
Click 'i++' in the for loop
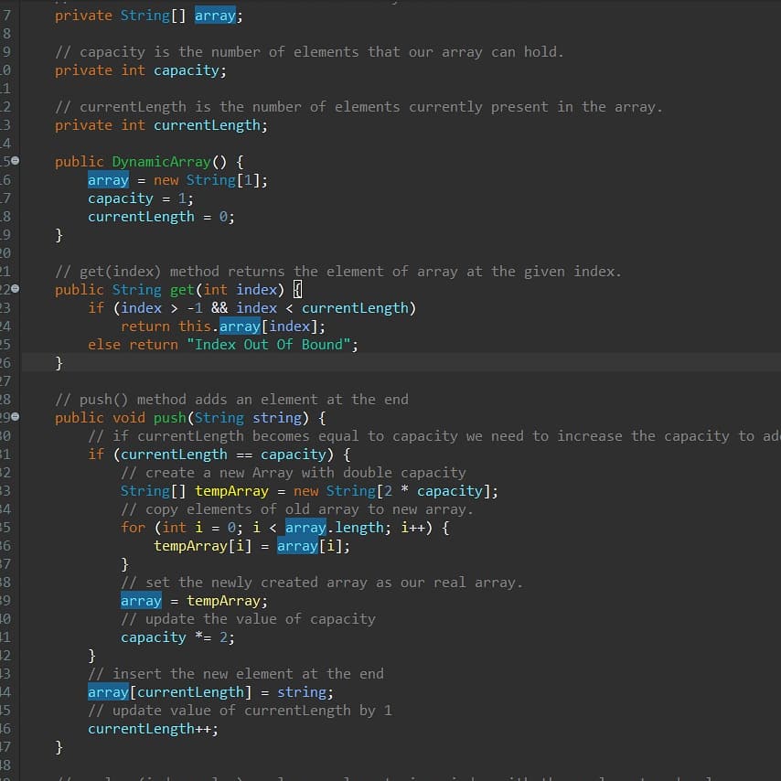click(412, 528)
